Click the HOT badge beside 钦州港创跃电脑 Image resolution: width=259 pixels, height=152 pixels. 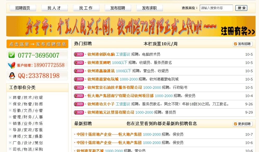click(79, 54)
